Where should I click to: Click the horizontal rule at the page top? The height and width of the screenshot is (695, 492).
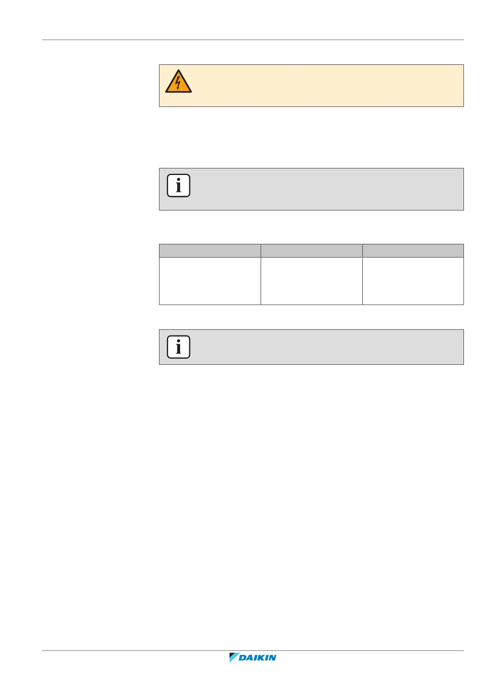coord(253,40)
